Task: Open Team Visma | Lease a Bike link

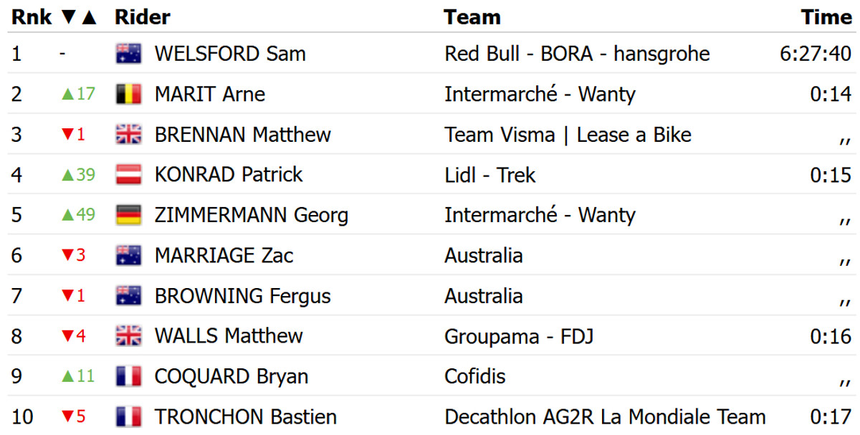Action: click(x=567, y=135)
